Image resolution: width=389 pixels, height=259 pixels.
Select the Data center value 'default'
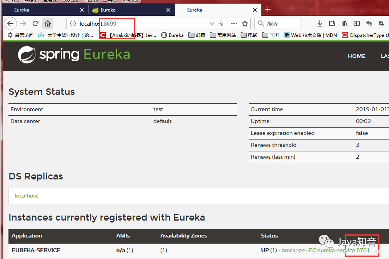[x=162, y=121]
